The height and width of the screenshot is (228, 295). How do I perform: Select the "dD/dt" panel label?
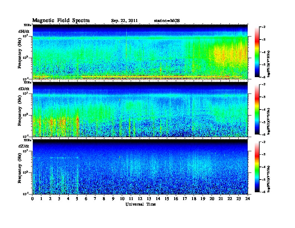24,89
